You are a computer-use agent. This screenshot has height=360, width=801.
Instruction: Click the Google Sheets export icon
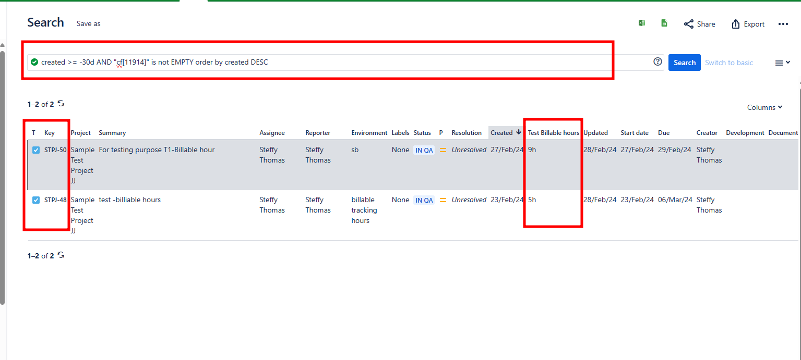[664, 23]
